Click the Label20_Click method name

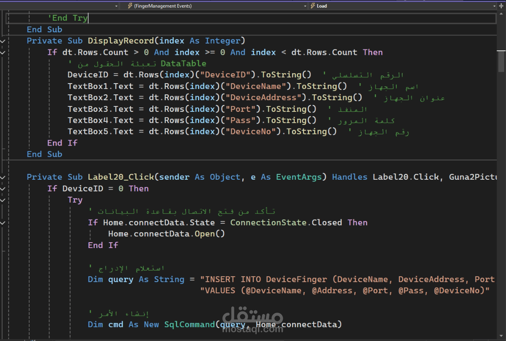pos(121,177)
